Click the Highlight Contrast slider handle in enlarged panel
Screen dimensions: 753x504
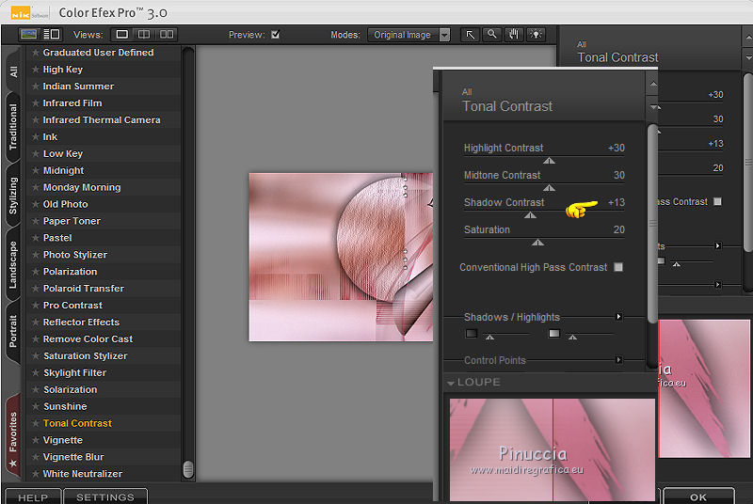tap(549, 161)
